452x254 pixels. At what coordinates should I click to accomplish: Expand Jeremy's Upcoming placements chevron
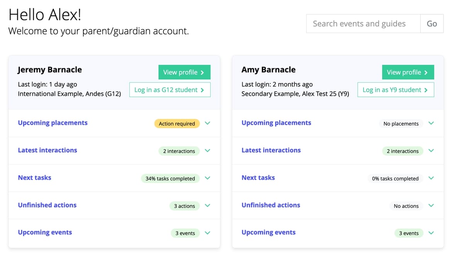207,123
